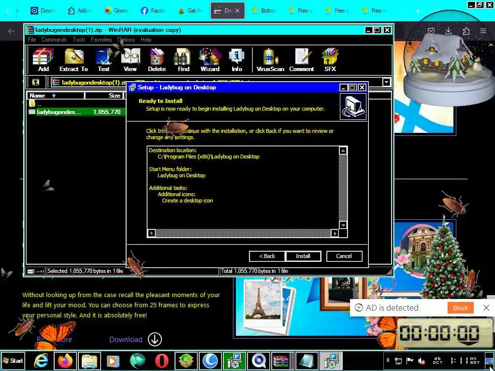Click the setup summary vertical scrollbar up arrow
Screen dimensions: 495x371
pyautogui.click(x=343, y=151)
